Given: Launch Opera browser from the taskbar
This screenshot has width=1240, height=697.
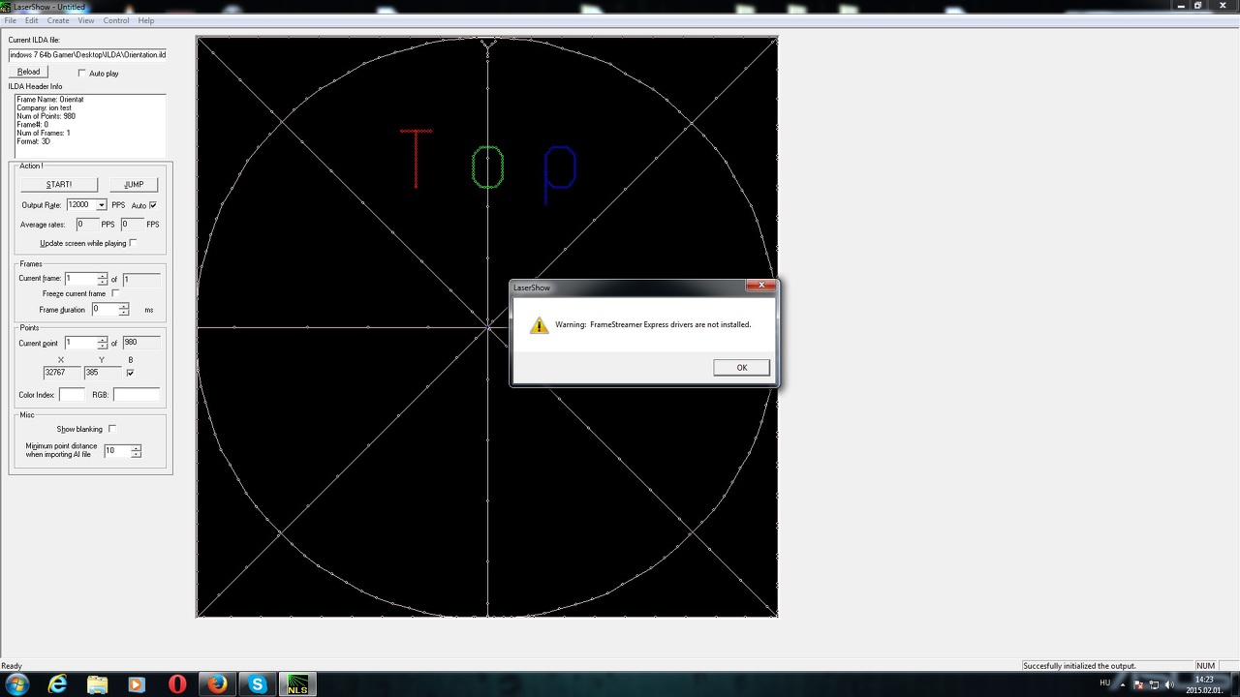Looking at the screenshot, I should [176, 684].
